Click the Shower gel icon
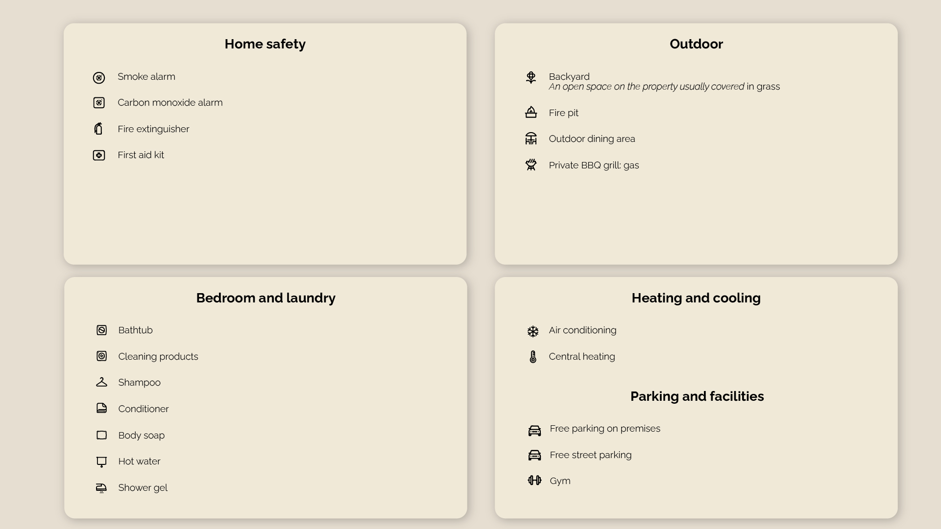 click(x=101, y=488)
